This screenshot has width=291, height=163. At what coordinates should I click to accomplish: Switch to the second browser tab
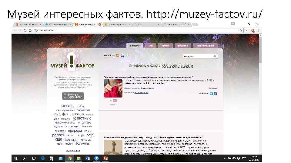click(x=58, y=24)
